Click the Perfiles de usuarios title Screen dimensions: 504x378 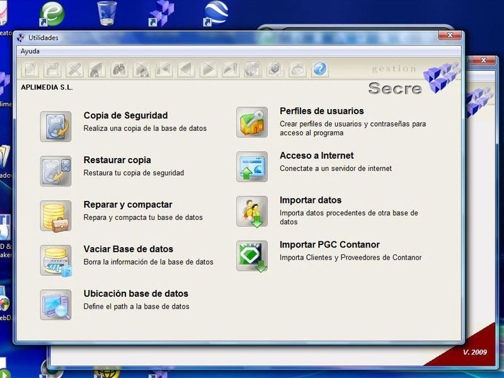[x=322, y=111]
